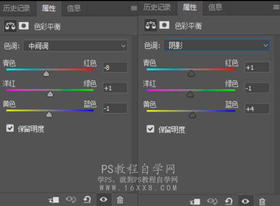
Task: Click right yellow-blue value field +4
Action: pos(257,109)
